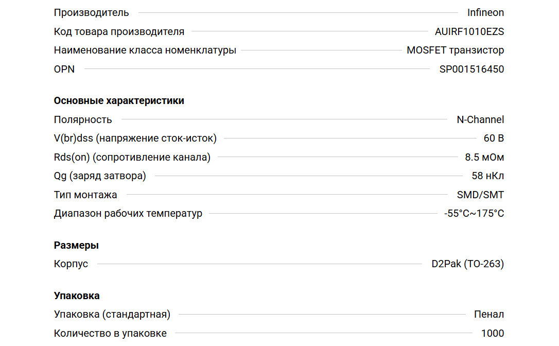Select the AUIRF1010EZS part number
559x346 pixels.
[469, 32]
